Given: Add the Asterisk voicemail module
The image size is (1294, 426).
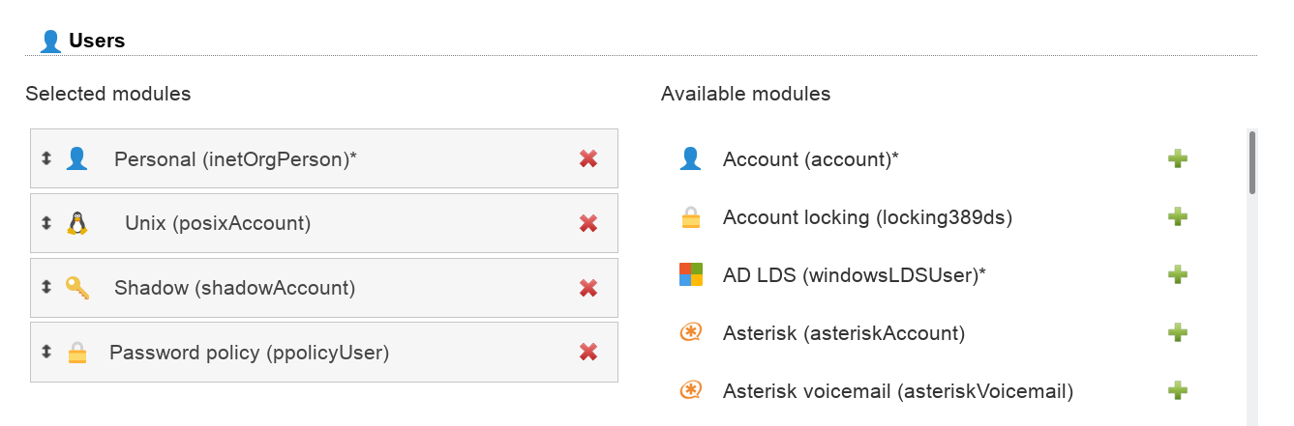Looking at the screenshot, I should coord(1177,391).
